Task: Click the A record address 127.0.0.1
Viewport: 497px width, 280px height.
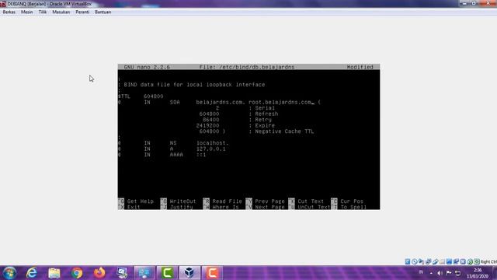Action: 210,149
